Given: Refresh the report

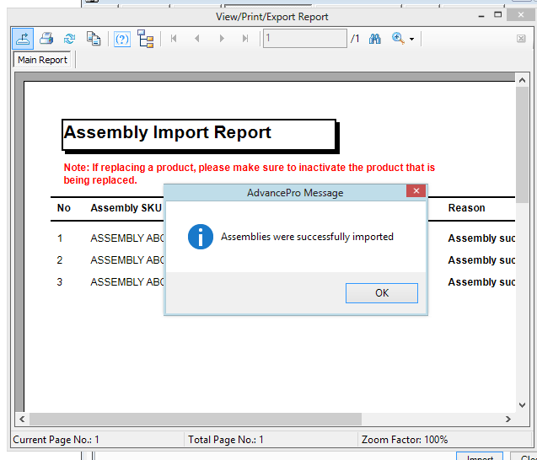Looking at the screenshot, I should (70, 39).
